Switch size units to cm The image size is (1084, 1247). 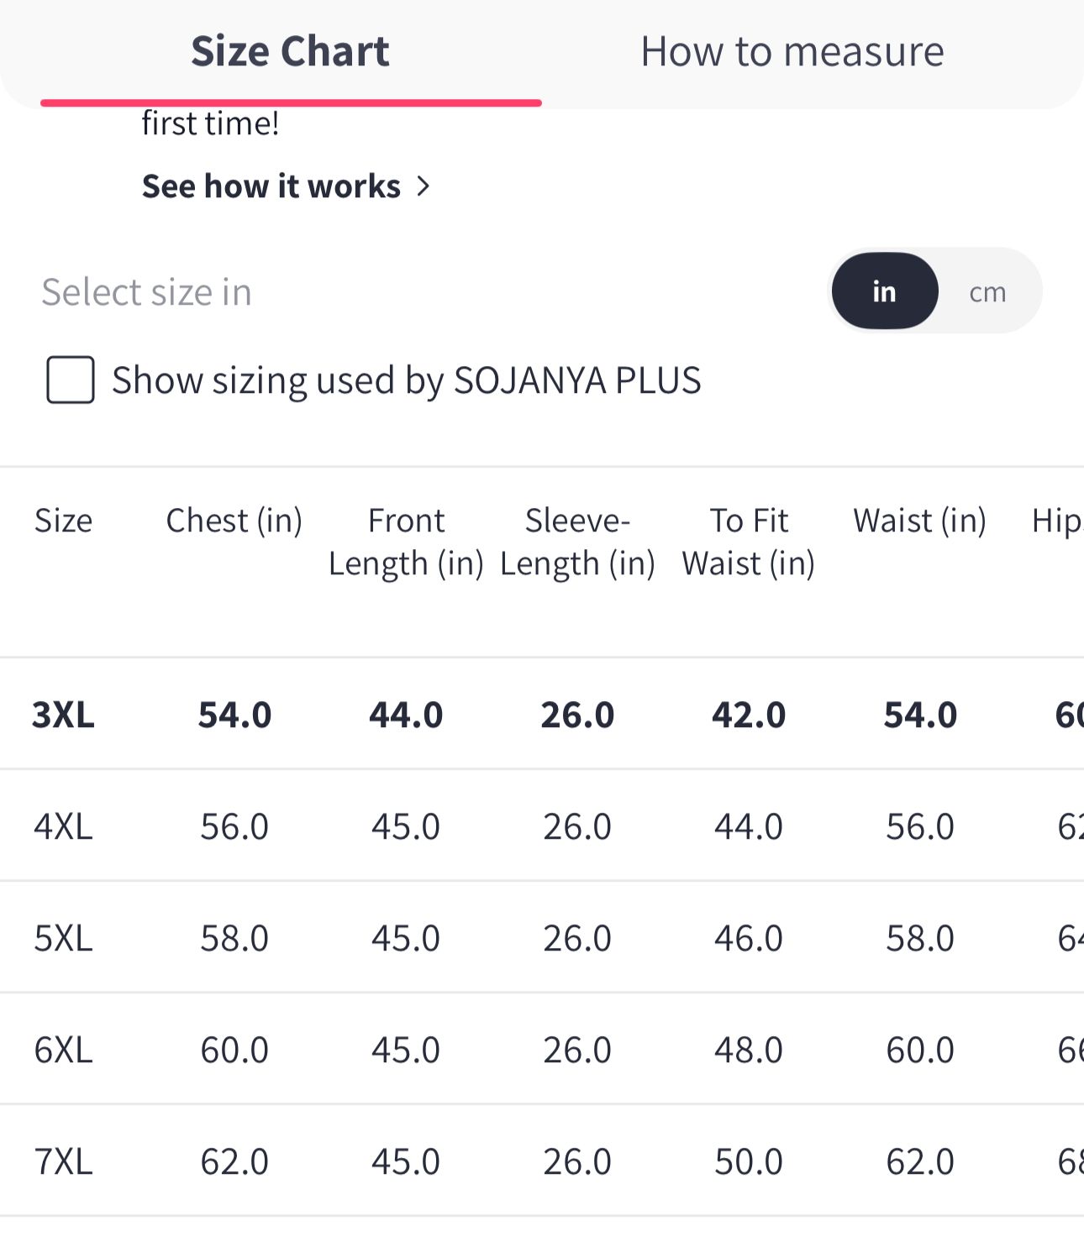[987, 292]
